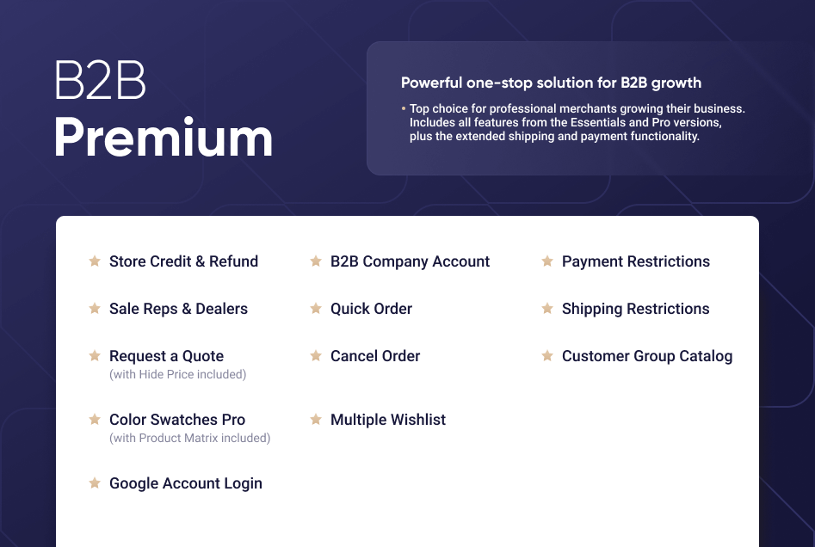This screenshot has width=815, height=547.
Task: Click the star next to Customer Group Catalog
Action: (547, 356)
